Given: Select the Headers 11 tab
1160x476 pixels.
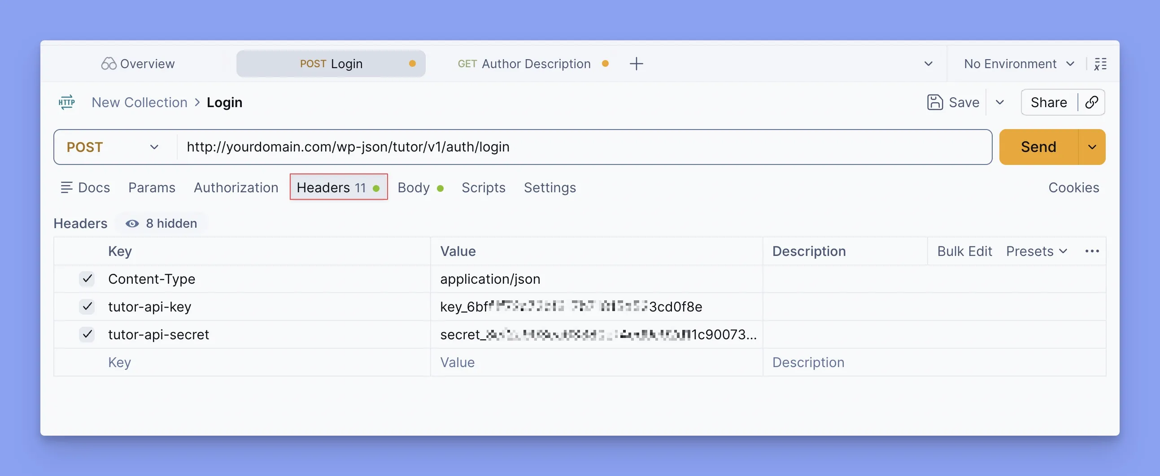Looking at the screenshot, I should (339, 187).
